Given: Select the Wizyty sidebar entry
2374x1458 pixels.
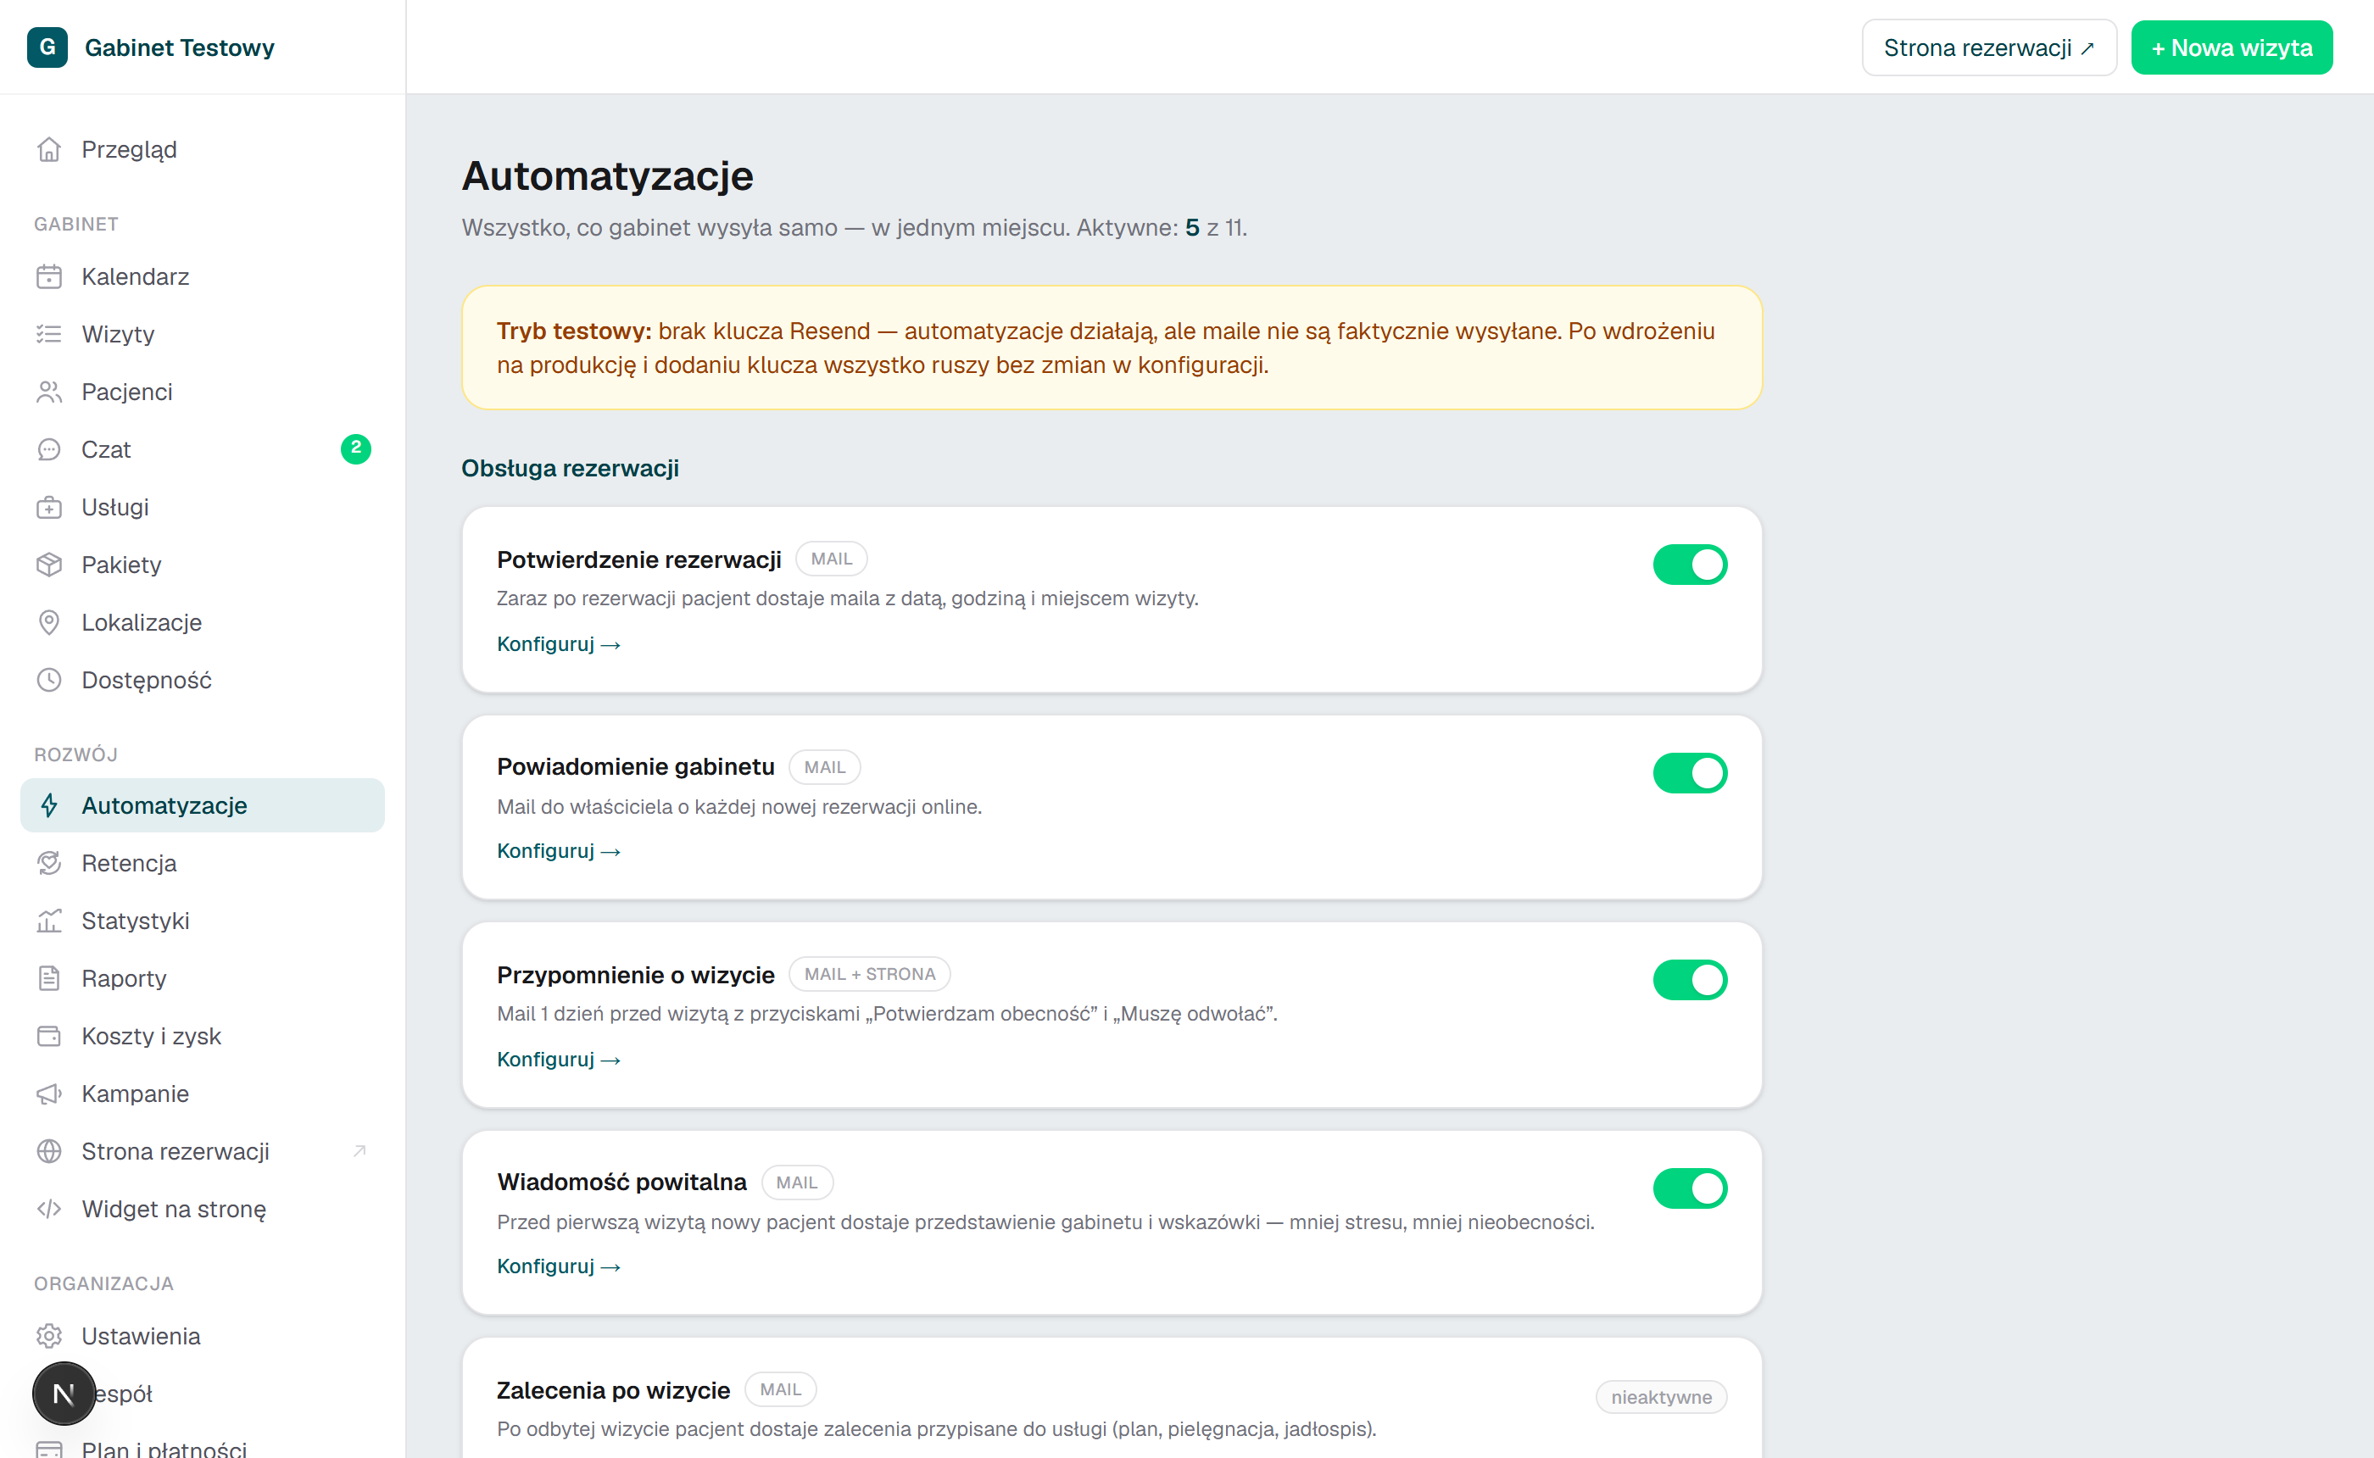Looking at the screenshot, I should (x=203, y=334).
